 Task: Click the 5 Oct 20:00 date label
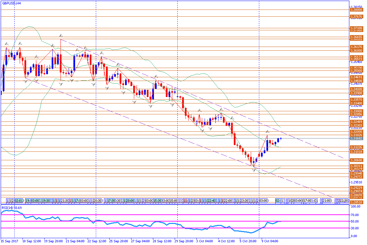[248, 241]
